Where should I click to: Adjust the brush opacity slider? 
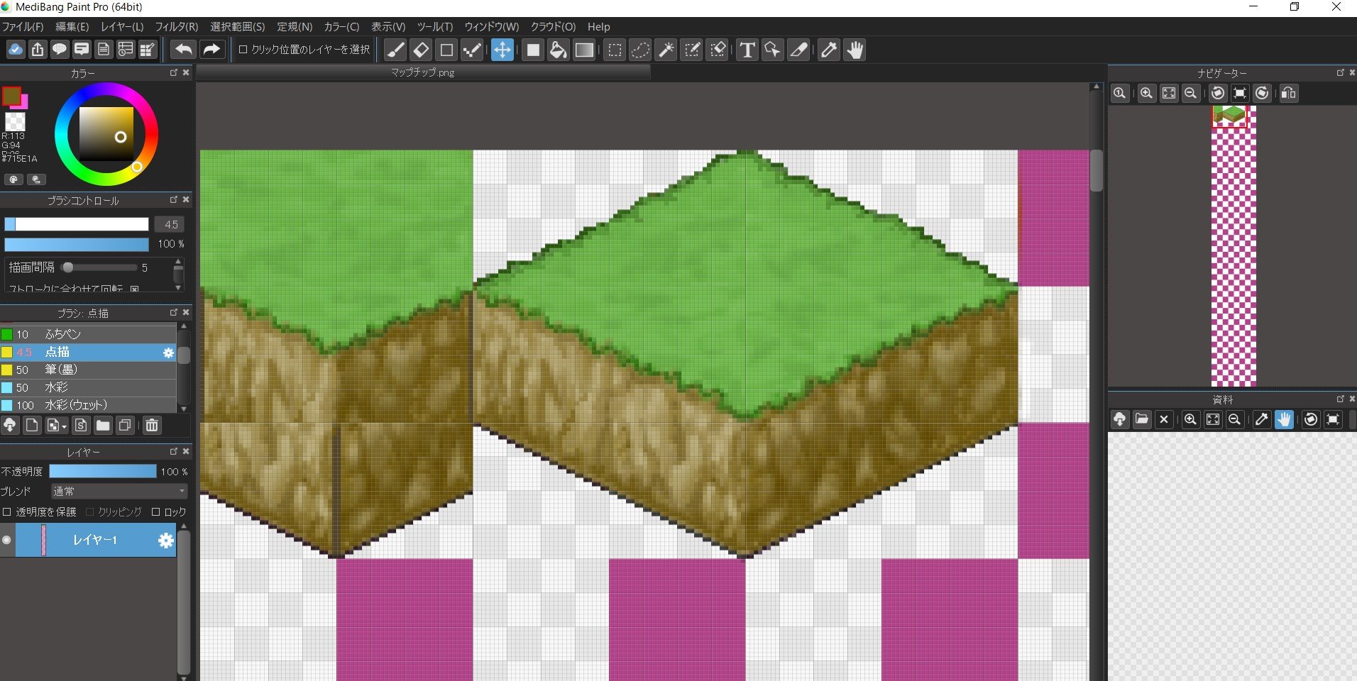coord(77,245)
